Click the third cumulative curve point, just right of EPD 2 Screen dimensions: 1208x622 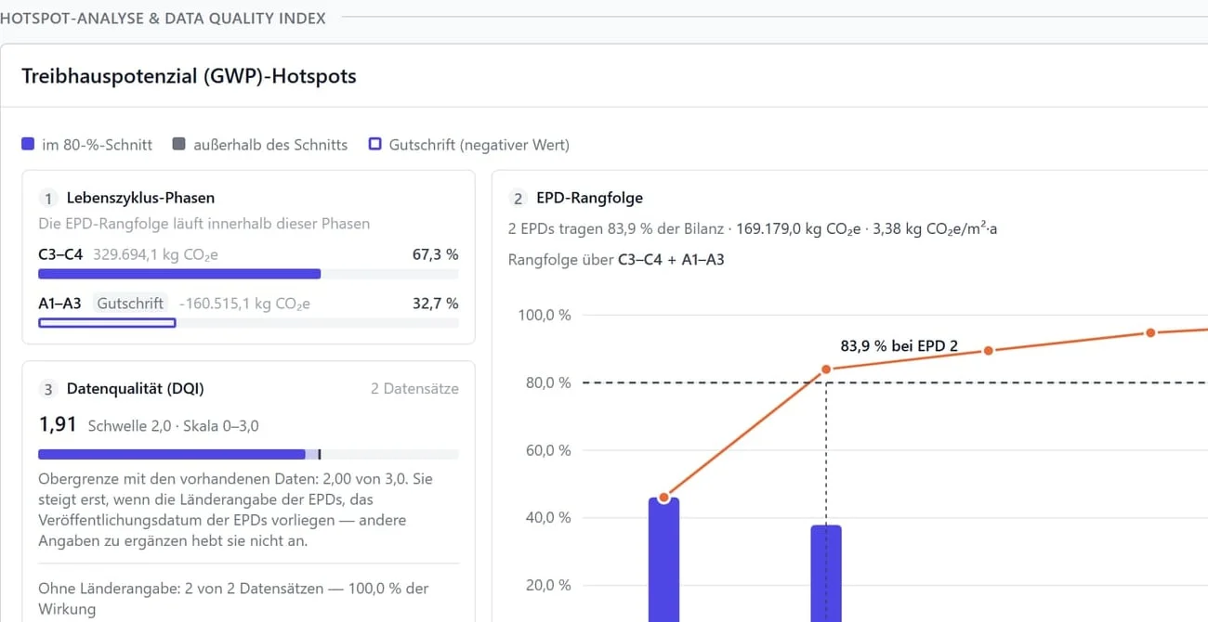[x=989, y=350]
